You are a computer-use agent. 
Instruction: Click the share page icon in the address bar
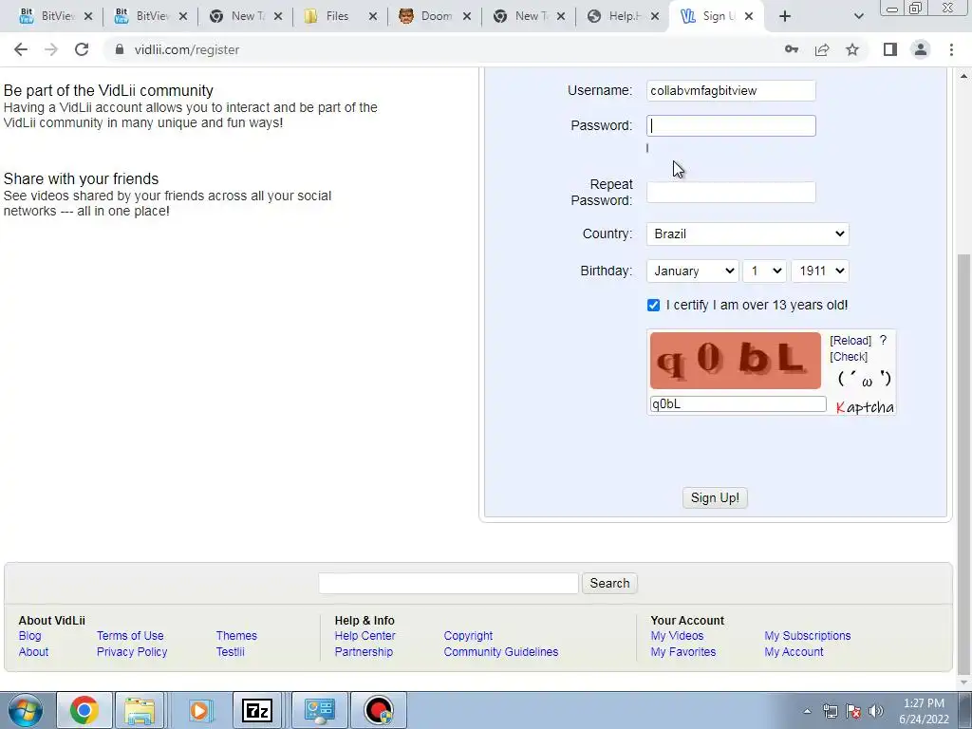(822, 49)
